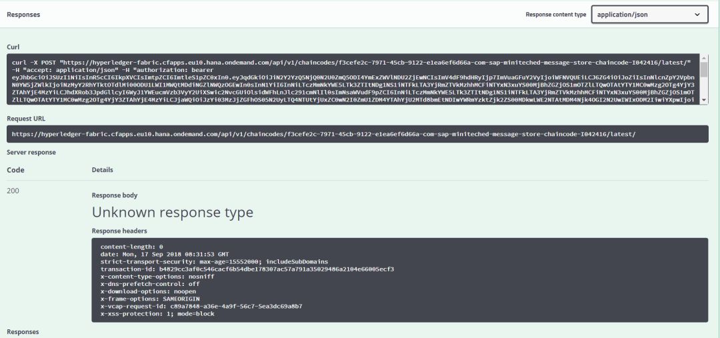Click the strict-transport-security header line
The height and width of the screenshot is (338, 720).
[215, 262]
